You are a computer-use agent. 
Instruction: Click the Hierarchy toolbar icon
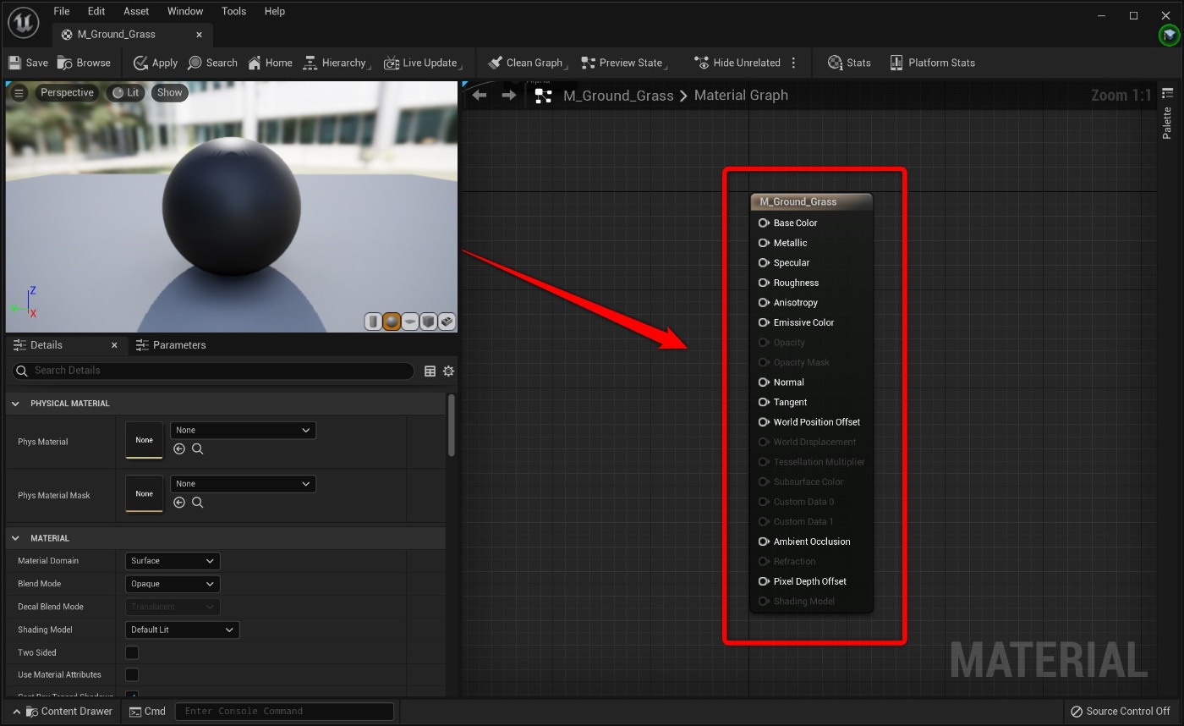[x=336, y=62]
